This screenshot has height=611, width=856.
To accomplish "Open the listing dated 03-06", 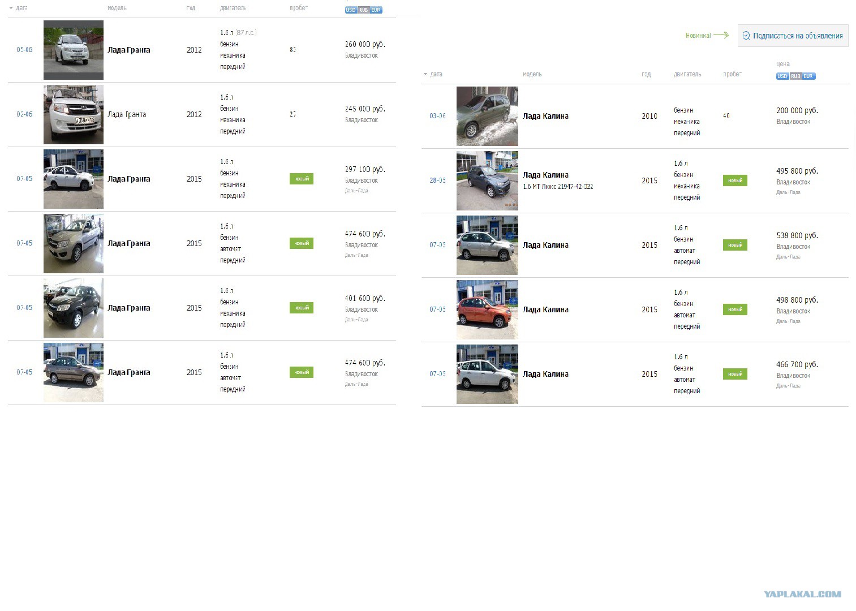I will tap(437, 116).
